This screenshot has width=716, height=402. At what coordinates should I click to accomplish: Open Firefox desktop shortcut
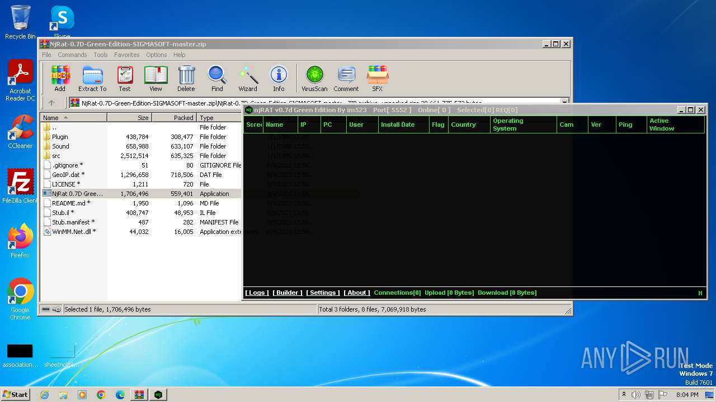[x=20, y=241]
